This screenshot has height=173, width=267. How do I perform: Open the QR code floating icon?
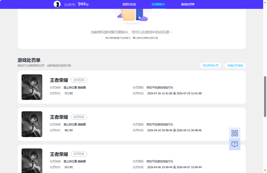pyautogui.click(x=235, y=133)
